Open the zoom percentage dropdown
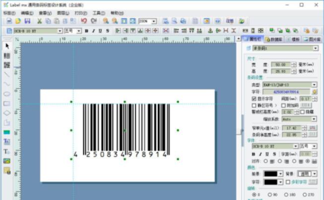This screenshot has width=324, height=200. coord(154,21)
